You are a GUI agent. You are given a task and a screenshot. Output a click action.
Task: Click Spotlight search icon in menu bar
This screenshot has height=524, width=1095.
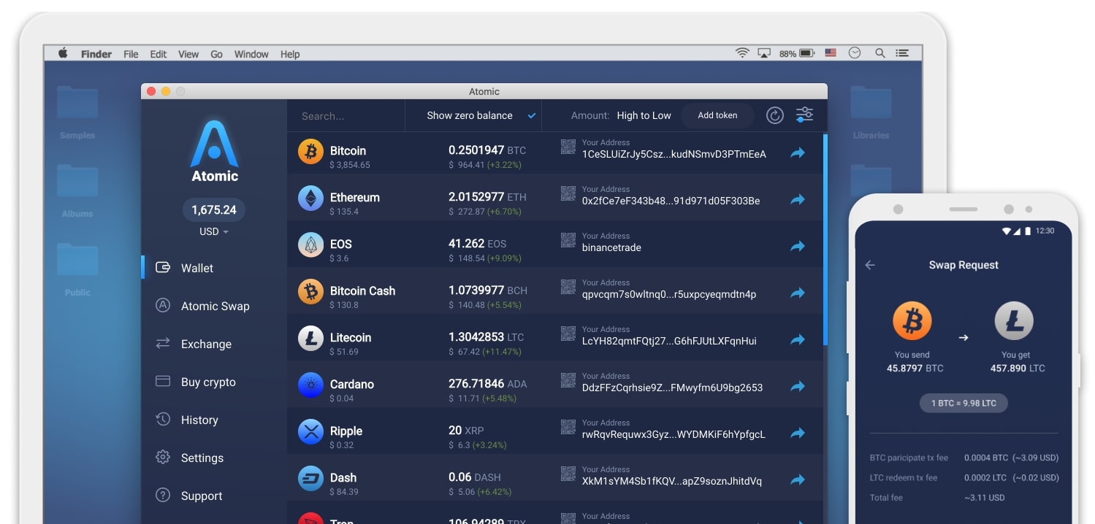[880, 53]
